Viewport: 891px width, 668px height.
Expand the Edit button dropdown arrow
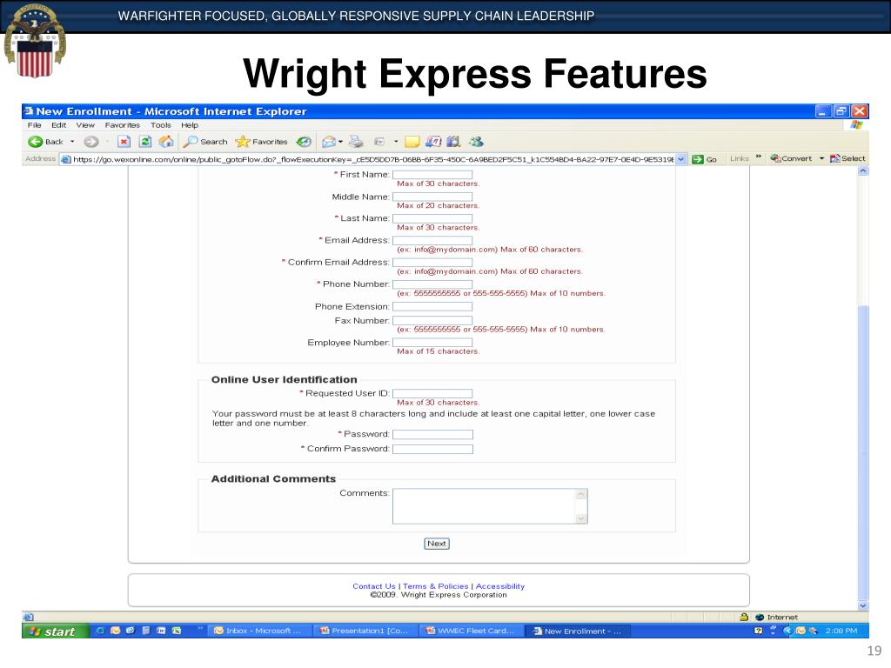coord(396,142)
